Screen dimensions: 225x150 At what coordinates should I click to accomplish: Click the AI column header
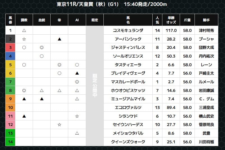pos(77,20)
